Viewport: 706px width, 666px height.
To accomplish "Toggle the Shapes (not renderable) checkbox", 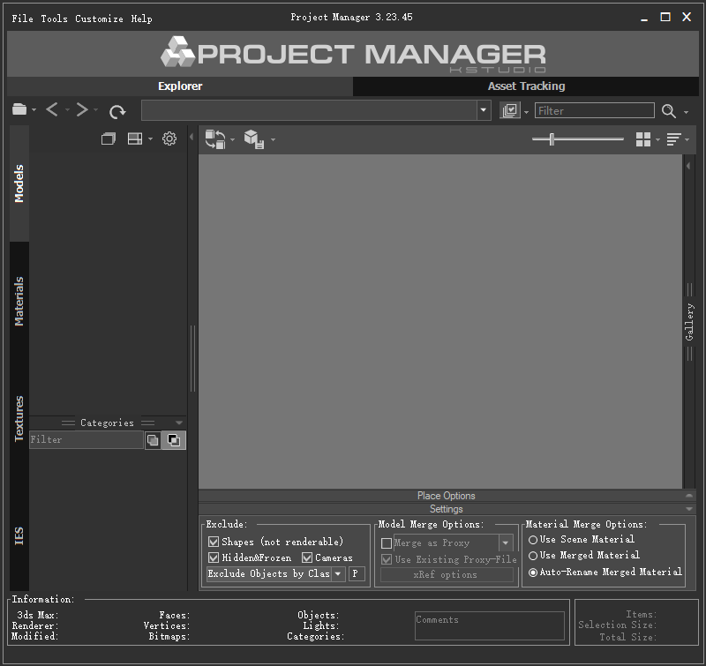I will point(214,542).
